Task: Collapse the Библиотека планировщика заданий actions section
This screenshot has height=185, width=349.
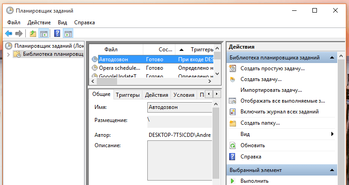Action: pos(332,58)
